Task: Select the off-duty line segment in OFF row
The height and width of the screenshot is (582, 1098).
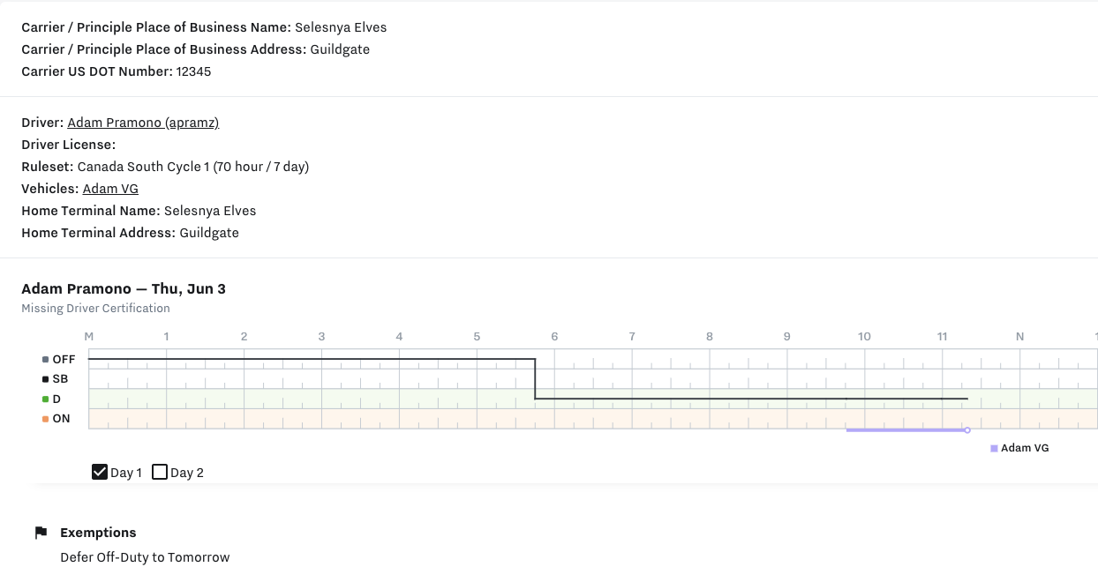Action: pos(309,359)
